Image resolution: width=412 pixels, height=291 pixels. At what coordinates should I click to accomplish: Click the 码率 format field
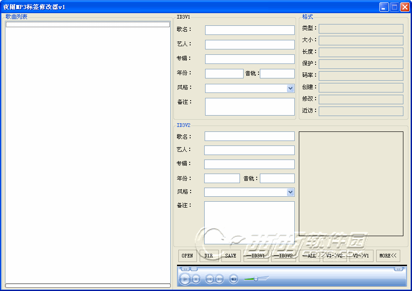[361, 76]
